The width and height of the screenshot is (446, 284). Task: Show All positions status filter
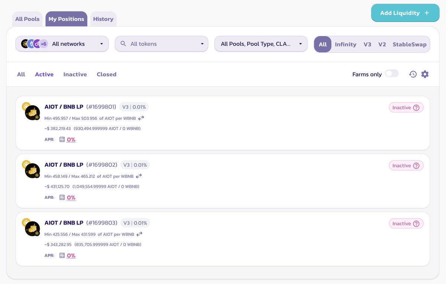pyautogui.click(x=21, y=74)
